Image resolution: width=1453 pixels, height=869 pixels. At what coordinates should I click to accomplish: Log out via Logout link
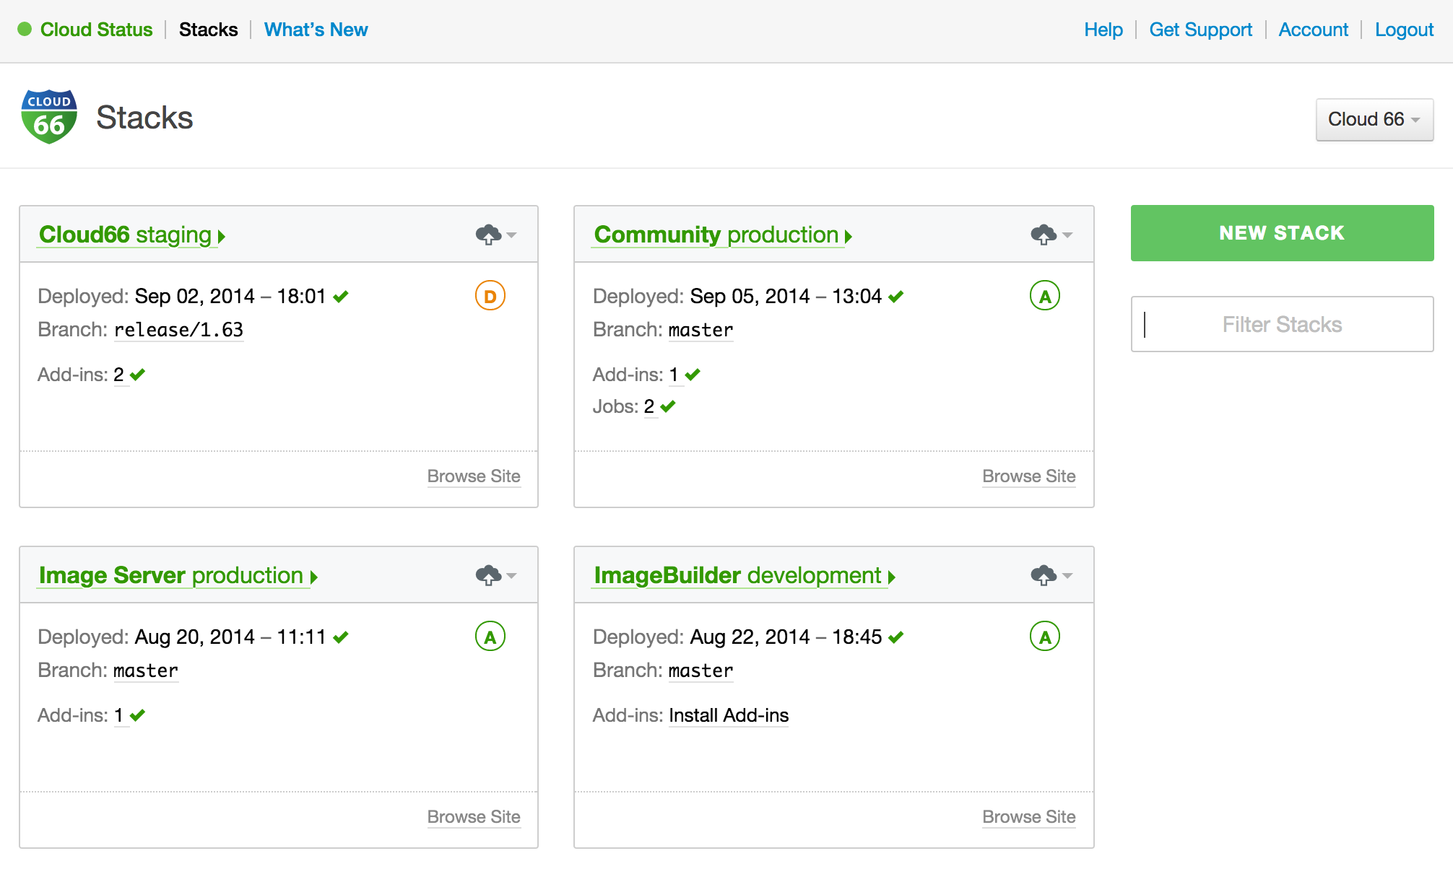click(x=1404, y=30)
